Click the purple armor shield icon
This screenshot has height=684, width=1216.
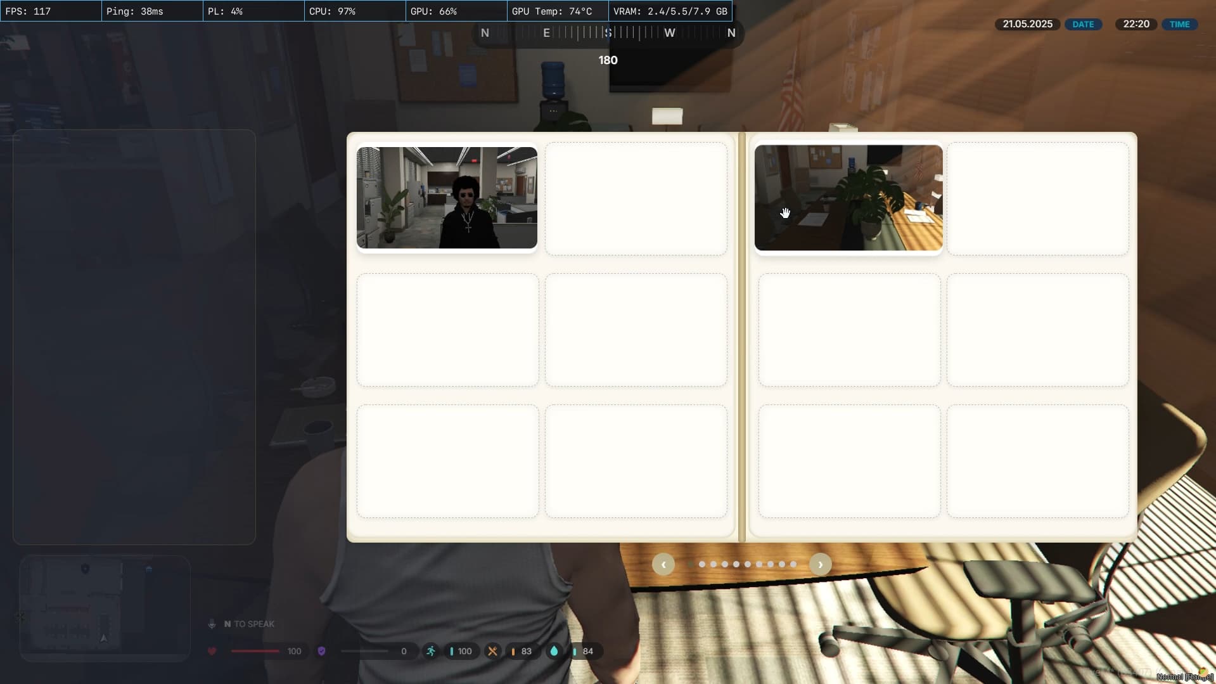321,651
